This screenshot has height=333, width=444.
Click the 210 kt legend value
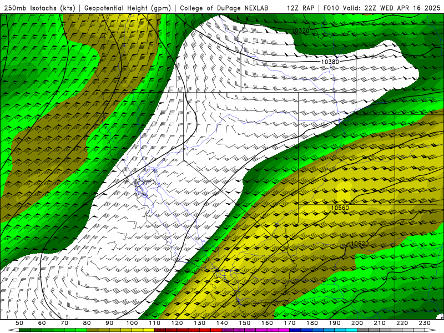[380, 323]
